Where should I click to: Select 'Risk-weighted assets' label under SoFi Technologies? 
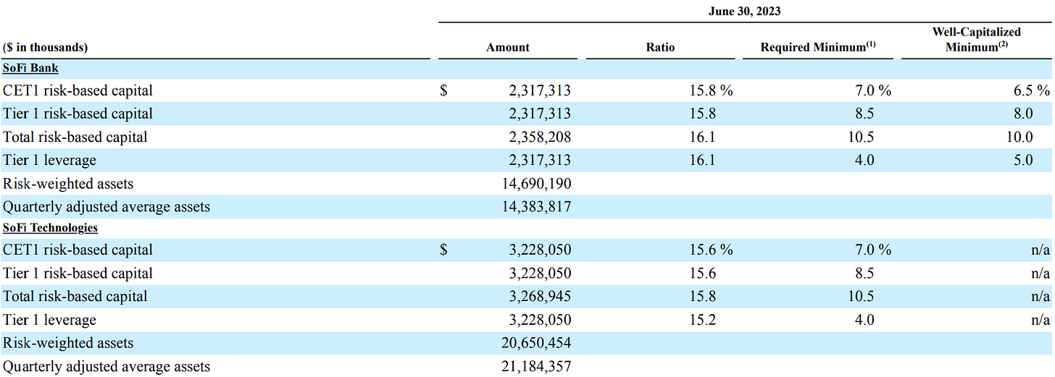point(68,342)
